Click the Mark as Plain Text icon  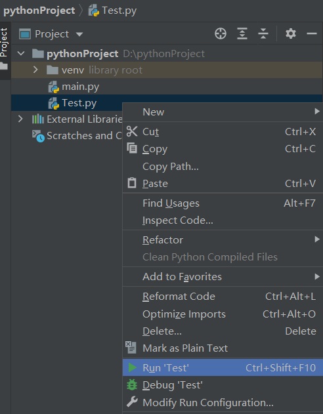(131, 348)
